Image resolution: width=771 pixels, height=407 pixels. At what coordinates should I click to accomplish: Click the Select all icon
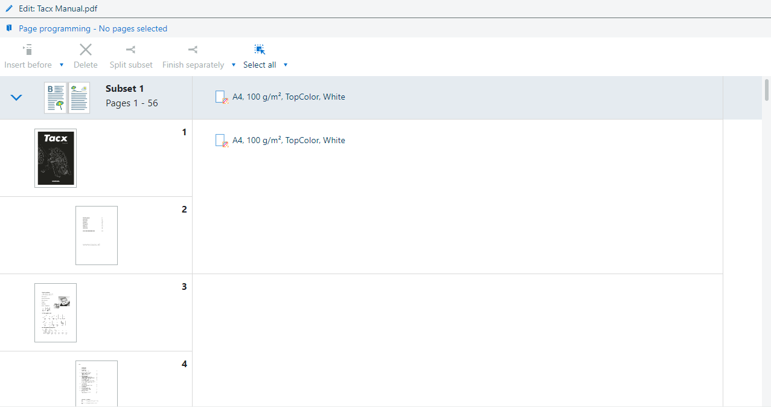[x=260, y=50]
